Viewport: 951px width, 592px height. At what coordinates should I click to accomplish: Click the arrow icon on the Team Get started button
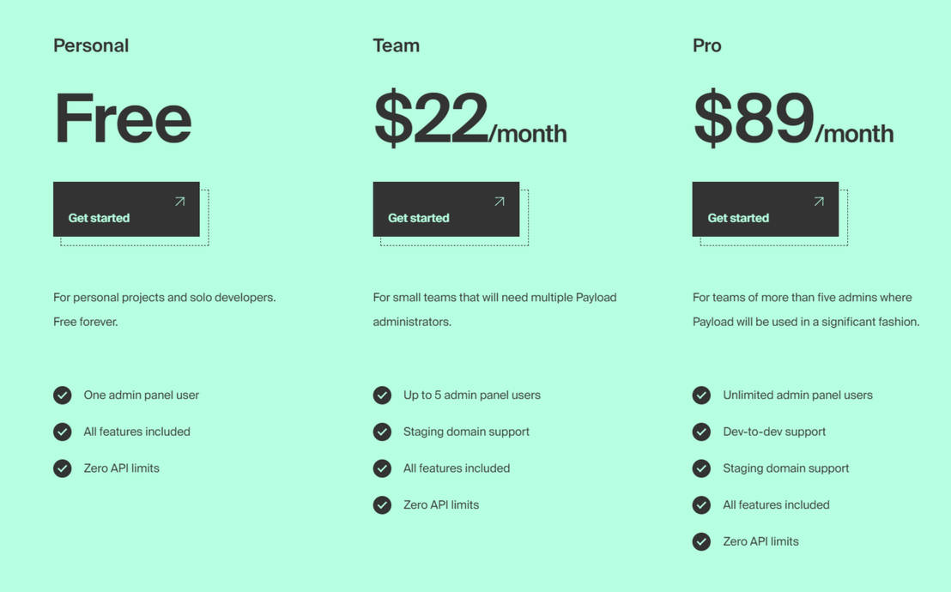coord(499,201)
